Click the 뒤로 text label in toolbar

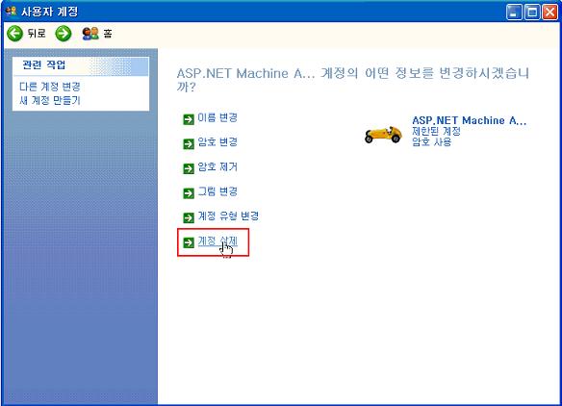(37, 34)
